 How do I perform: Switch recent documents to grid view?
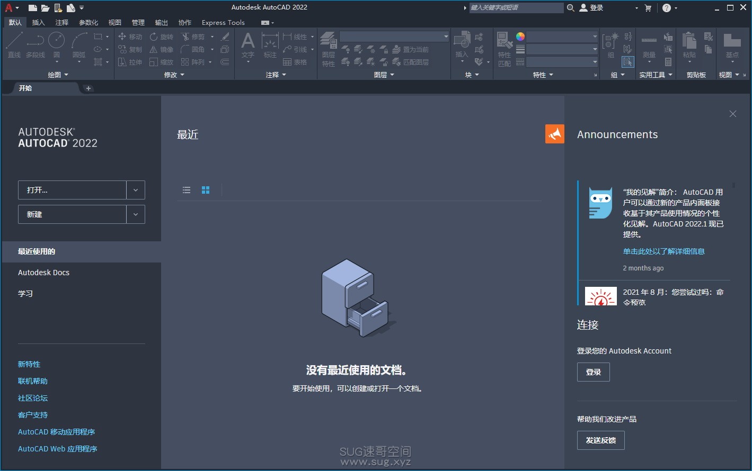206,190
